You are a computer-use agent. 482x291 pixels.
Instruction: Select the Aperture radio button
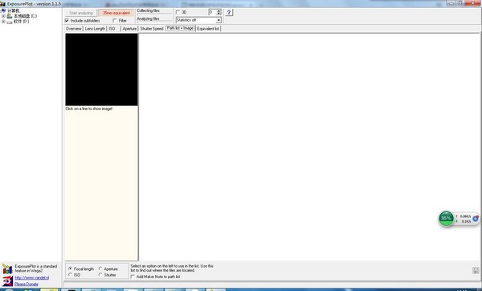(x=100, y=268)
